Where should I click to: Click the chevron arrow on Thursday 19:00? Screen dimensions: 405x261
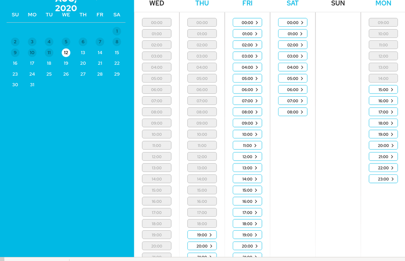[x=210, y=235]
